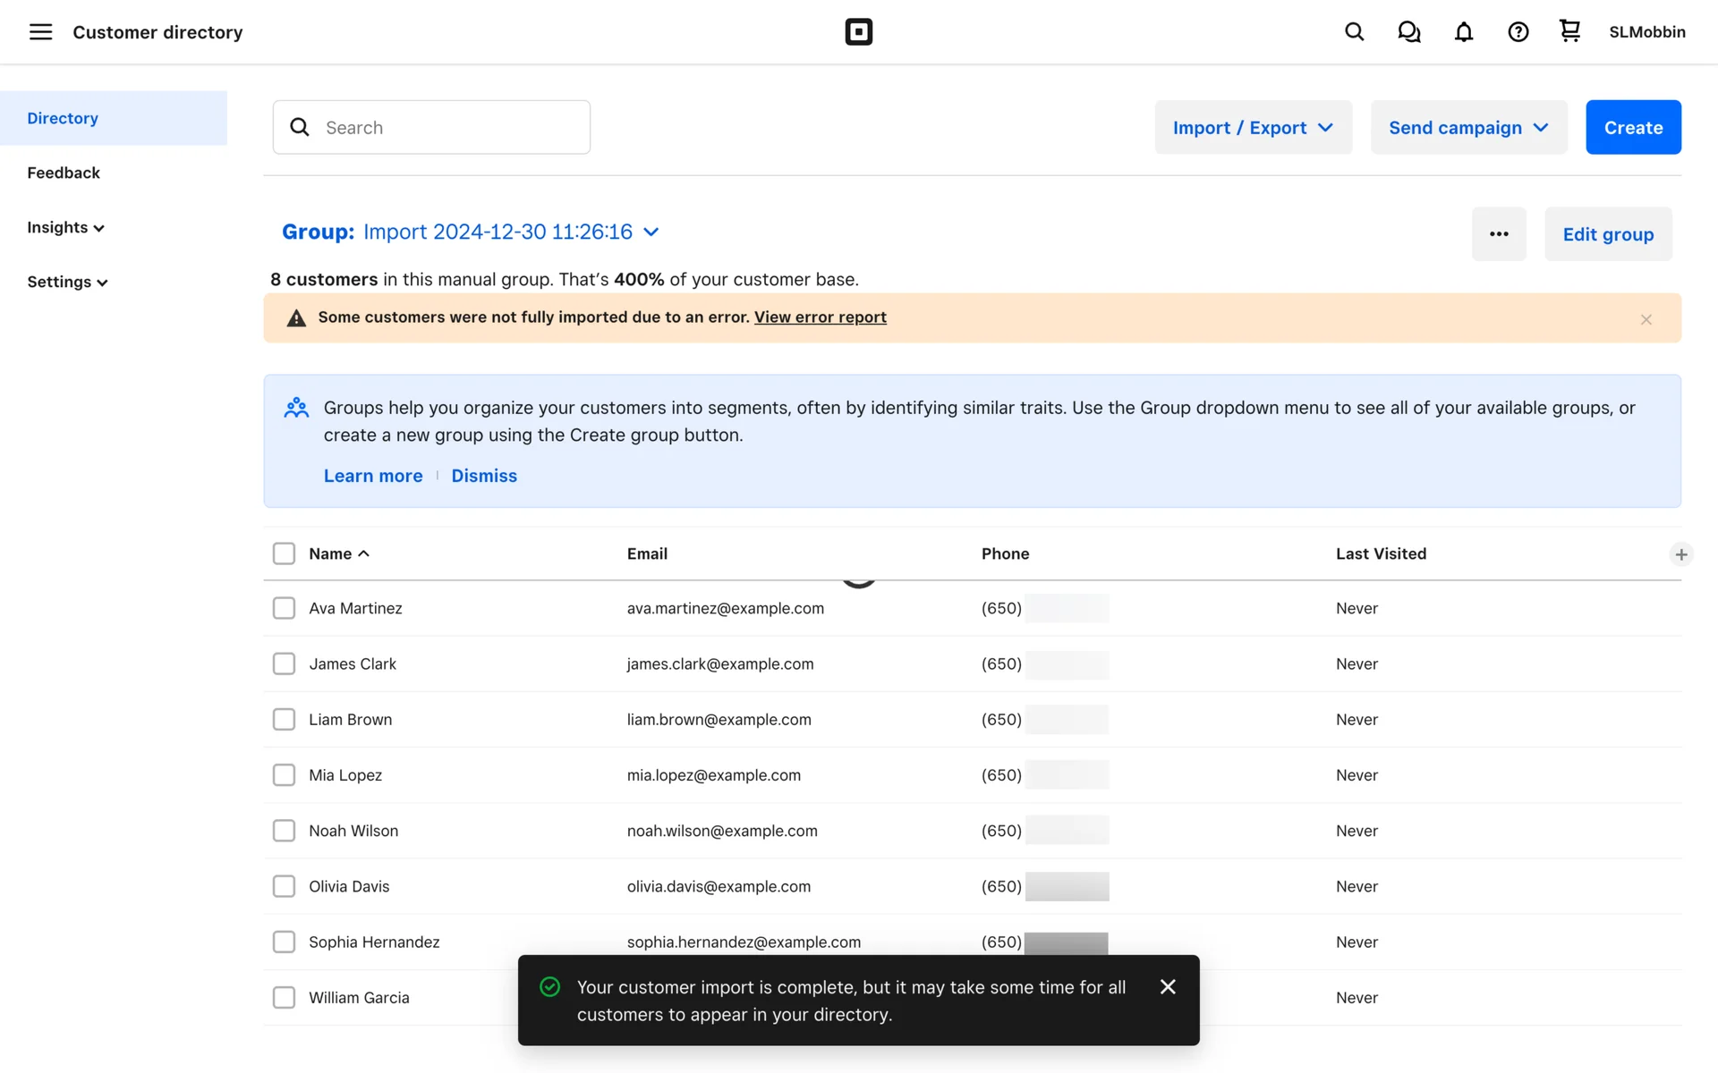Add a column with the plus icon

coord(1680,554)
